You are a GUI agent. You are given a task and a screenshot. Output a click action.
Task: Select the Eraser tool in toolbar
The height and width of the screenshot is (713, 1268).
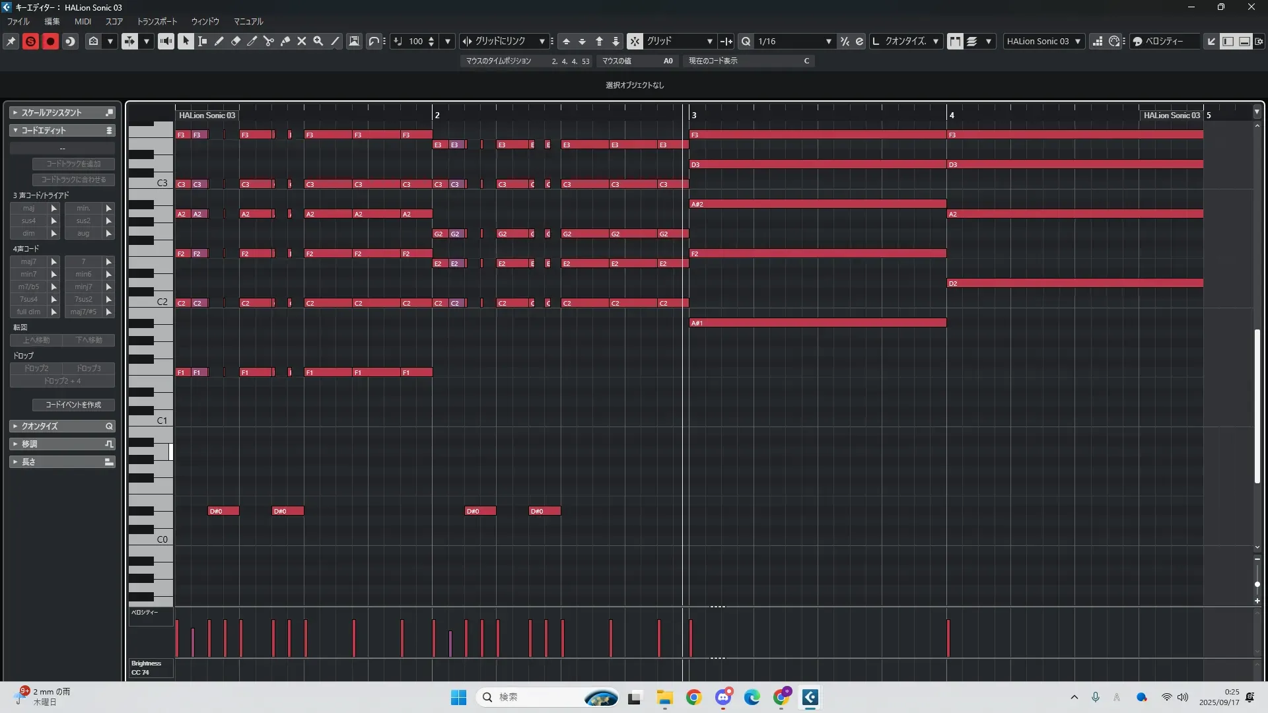point(236,41)
